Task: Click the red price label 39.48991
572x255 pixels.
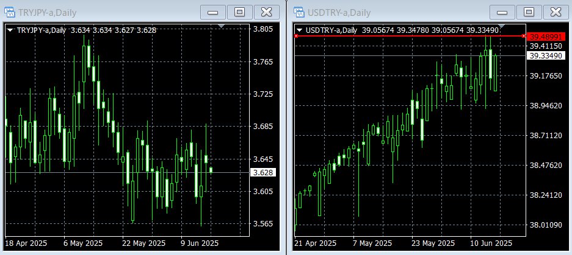Action: coord(546,37)
